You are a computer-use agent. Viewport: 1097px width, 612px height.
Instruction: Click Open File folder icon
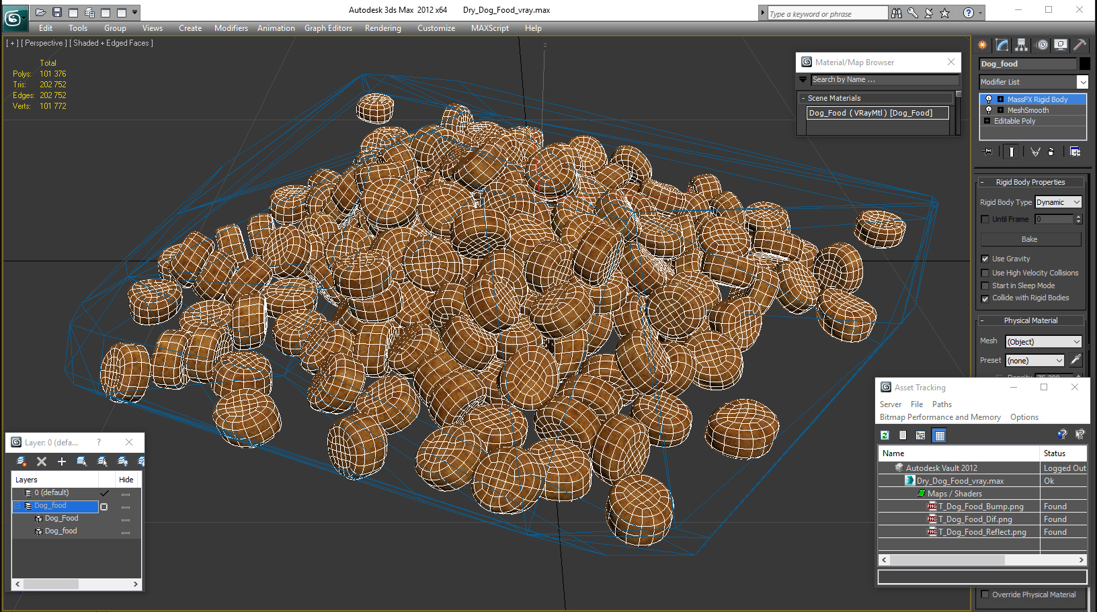41,12
